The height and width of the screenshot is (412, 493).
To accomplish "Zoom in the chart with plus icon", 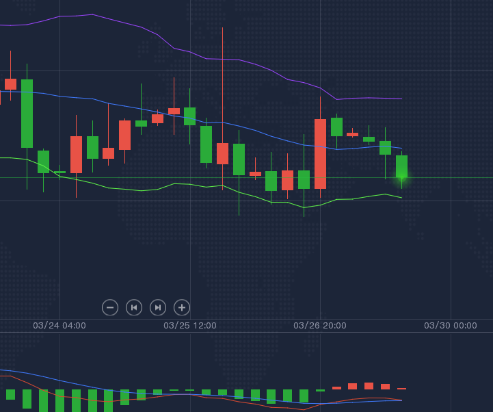I will (182, 307).
